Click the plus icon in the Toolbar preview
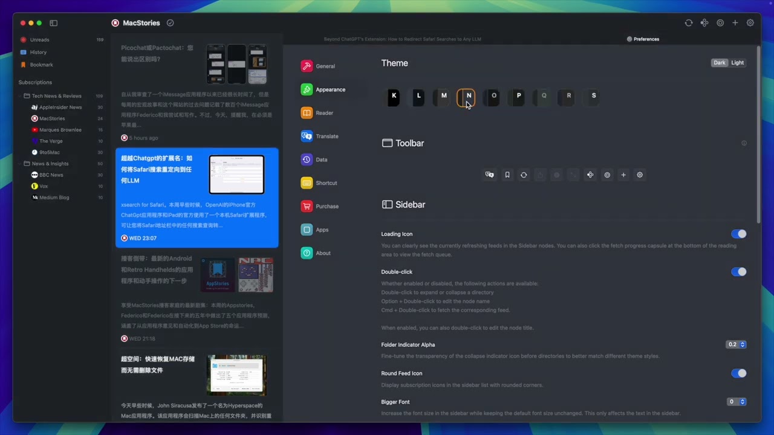Screen dimensions: 774x435 click(623, 175)
